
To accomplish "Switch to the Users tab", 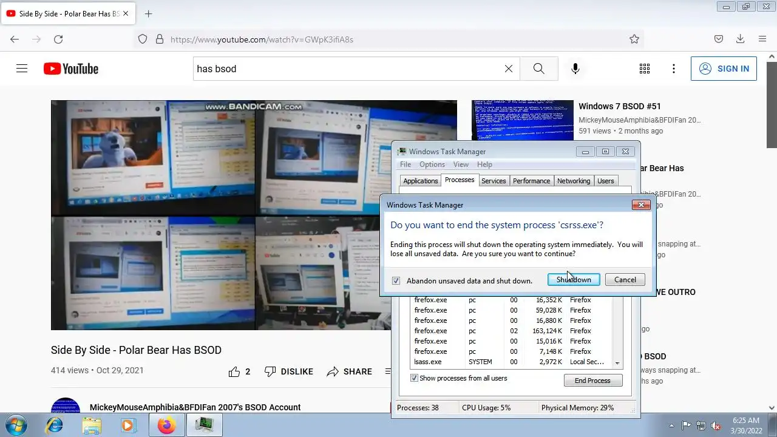I will 606,181.
